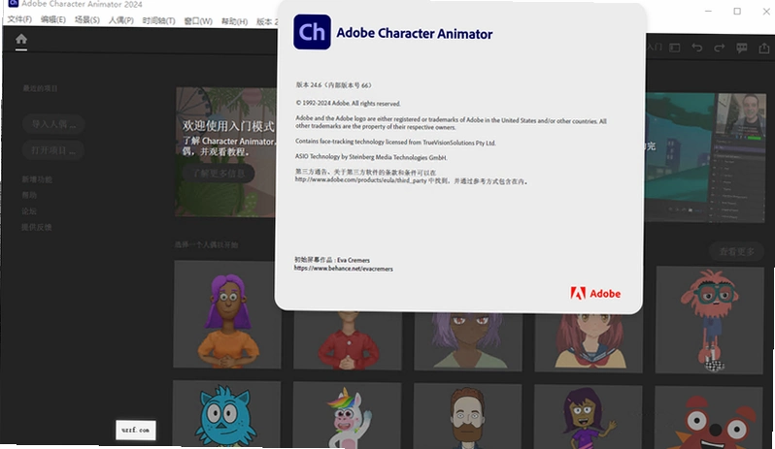Image resolution: width=775 pixels, height=449 pixels.
Task: Click the 最近的项目 heading
Action: tap(41, 88)
